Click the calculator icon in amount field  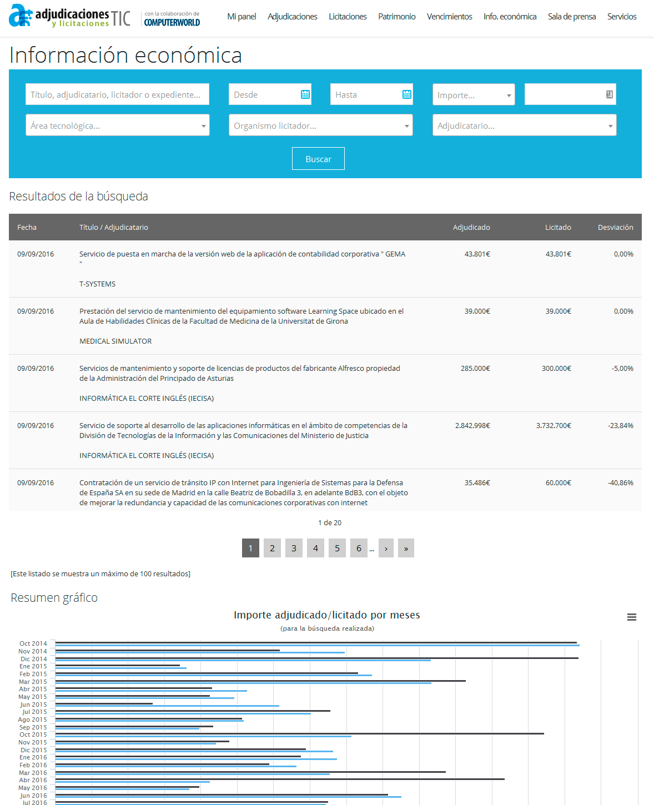(x=610, y=94)
